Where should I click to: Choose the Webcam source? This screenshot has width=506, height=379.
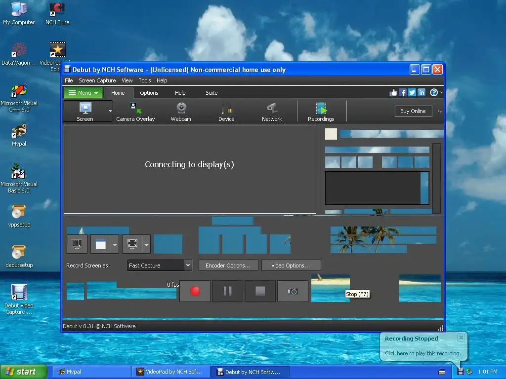pyautogui.click(x=181, y=112)
